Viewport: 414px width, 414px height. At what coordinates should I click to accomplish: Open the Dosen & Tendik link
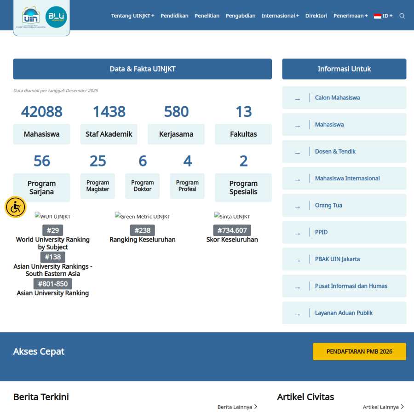pyautogui.click(x=335, y=151)
